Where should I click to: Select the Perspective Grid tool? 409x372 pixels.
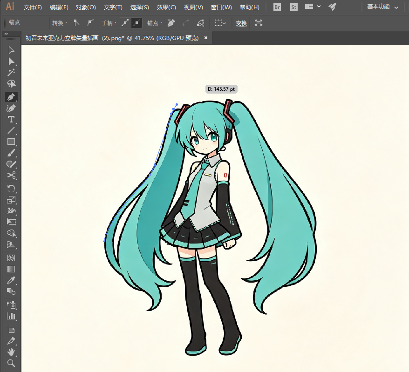[x=11, y=244]
